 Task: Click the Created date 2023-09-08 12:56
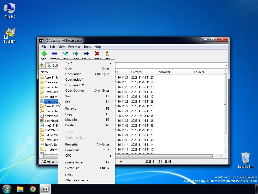click(142, 116)
